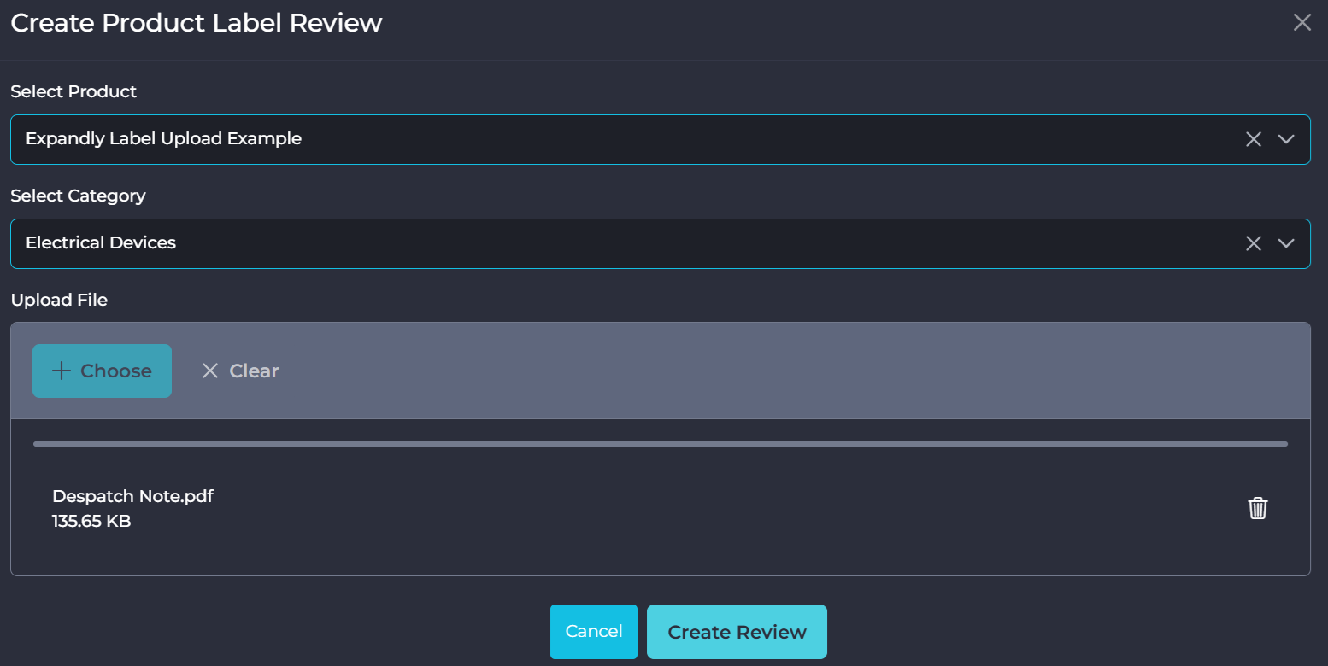Open the Electrical Devices combo box
Screen dimensions: 1328x666
598,243
